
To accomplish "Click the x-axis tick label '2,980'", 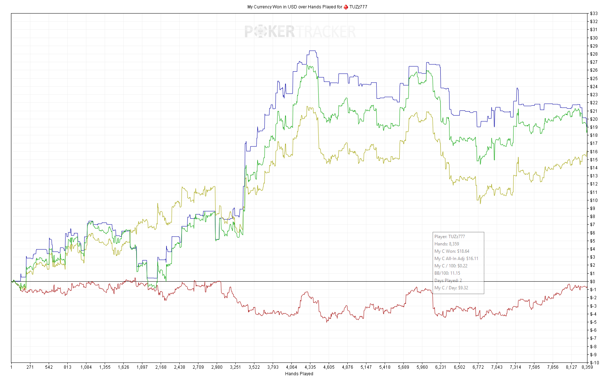I will [x=217, y=367].
